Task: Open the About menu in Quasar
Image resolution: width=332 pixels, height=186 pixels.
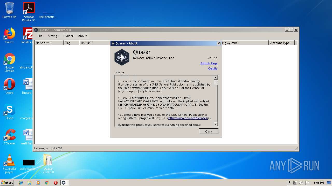Action: point(82,36)
